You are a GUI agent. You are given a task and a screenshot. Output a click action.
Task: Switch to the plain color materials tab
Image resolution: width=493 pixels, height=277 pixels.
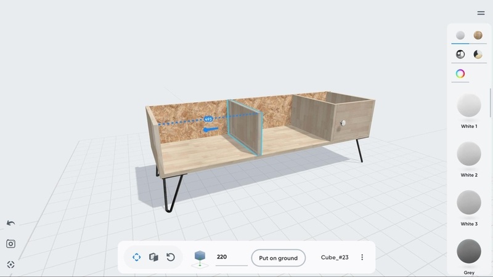(460, 36)
